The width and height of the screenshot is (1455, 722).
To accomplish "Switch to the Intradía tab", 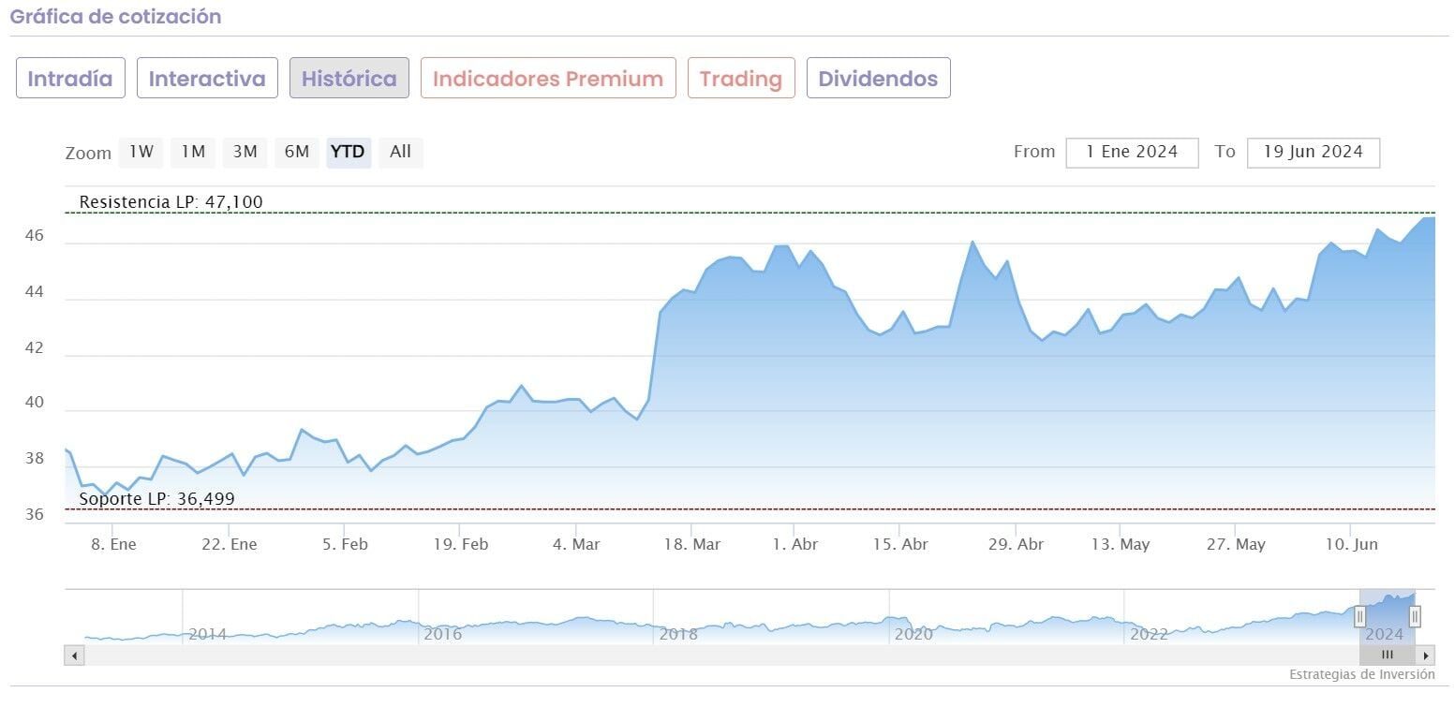I will pos(70,79).
